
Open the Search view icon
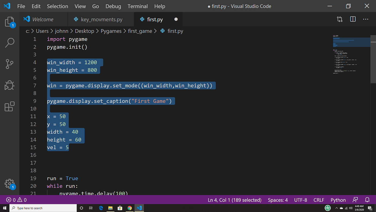(10, 43)
